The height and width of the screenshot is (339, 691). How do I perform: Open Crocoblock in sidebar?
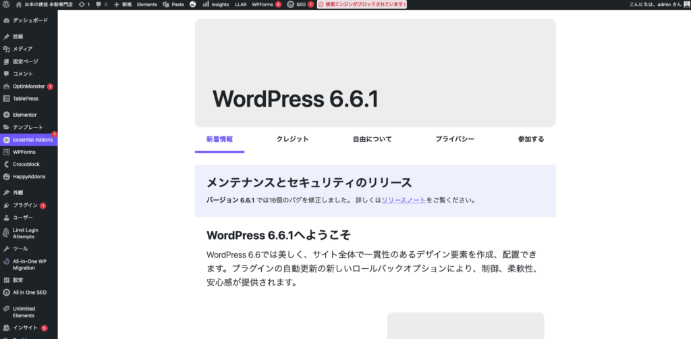tap(28, 164)
